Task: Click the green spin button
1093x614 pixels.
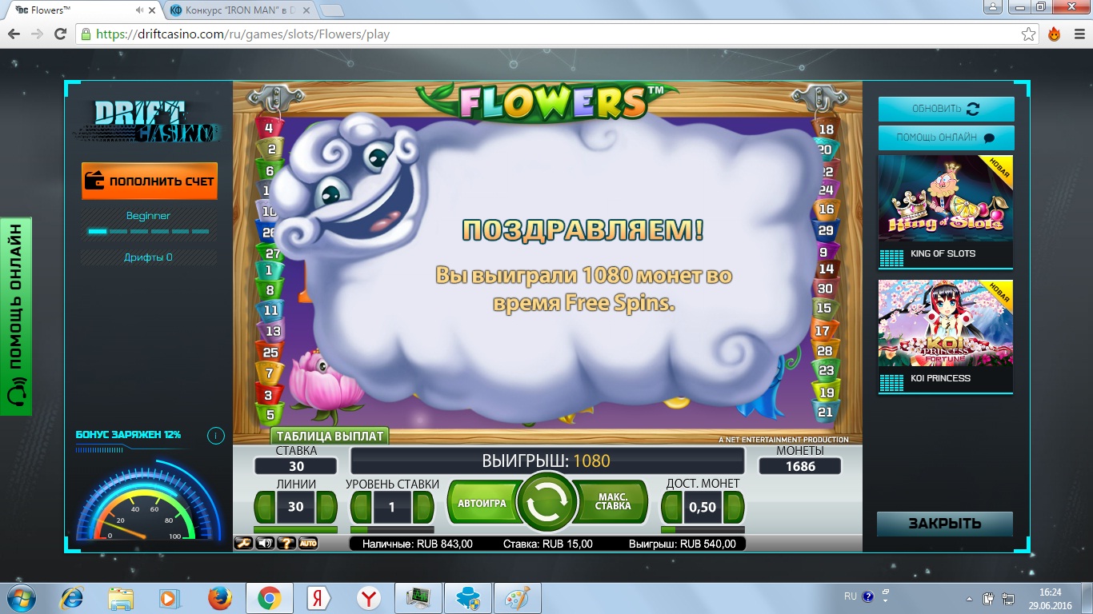Action: point(546,502)
